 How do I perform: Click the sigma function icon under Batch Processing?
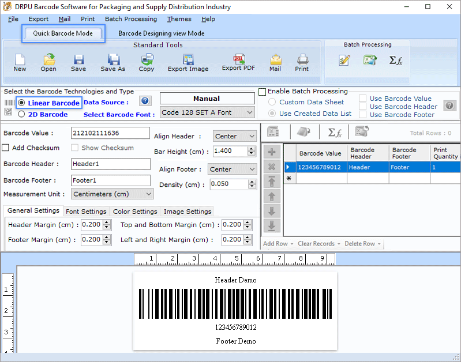click(396, 60)
